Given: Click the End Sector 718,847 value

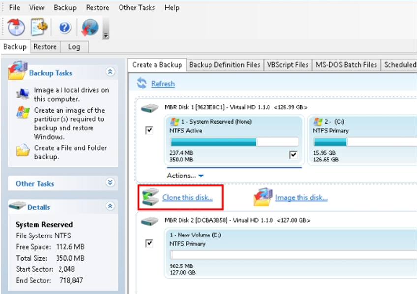Looking at the screenshot, I should pos(71,280).
